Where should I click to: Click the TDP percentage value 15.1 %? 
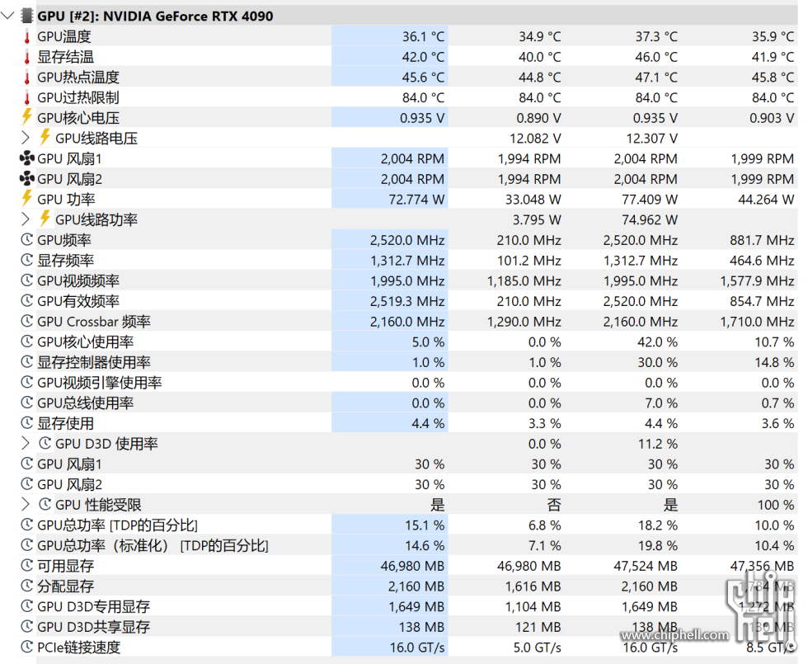[x=425, y=525]
